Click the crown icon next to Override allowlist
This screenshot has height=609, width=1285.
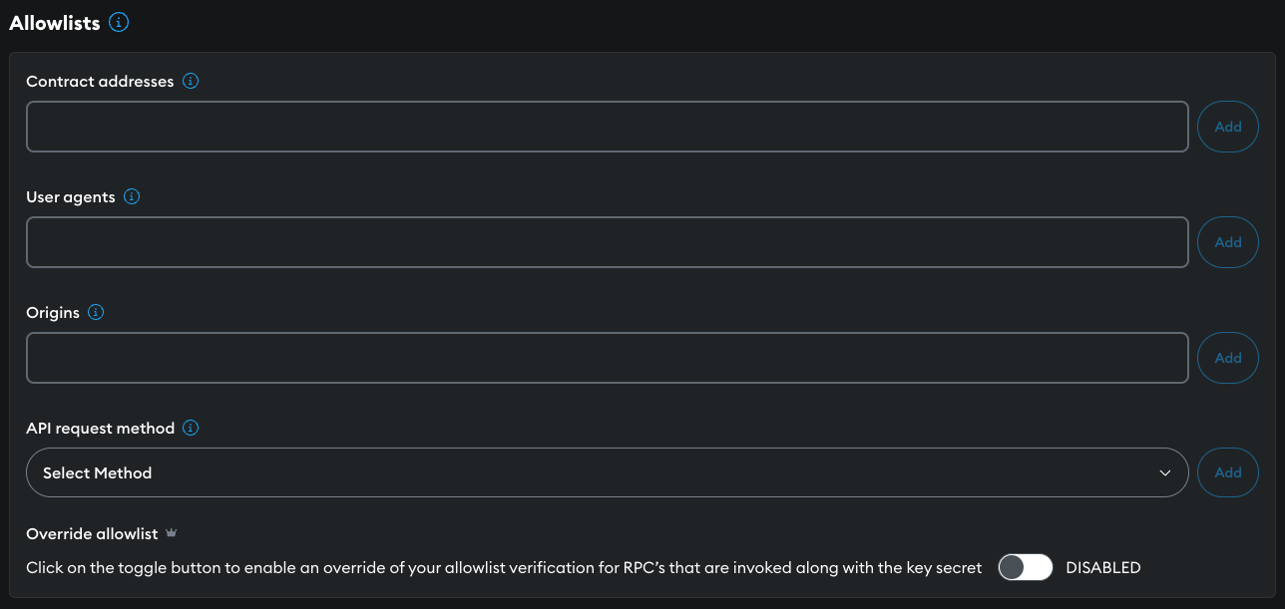(x=172, y=533)
